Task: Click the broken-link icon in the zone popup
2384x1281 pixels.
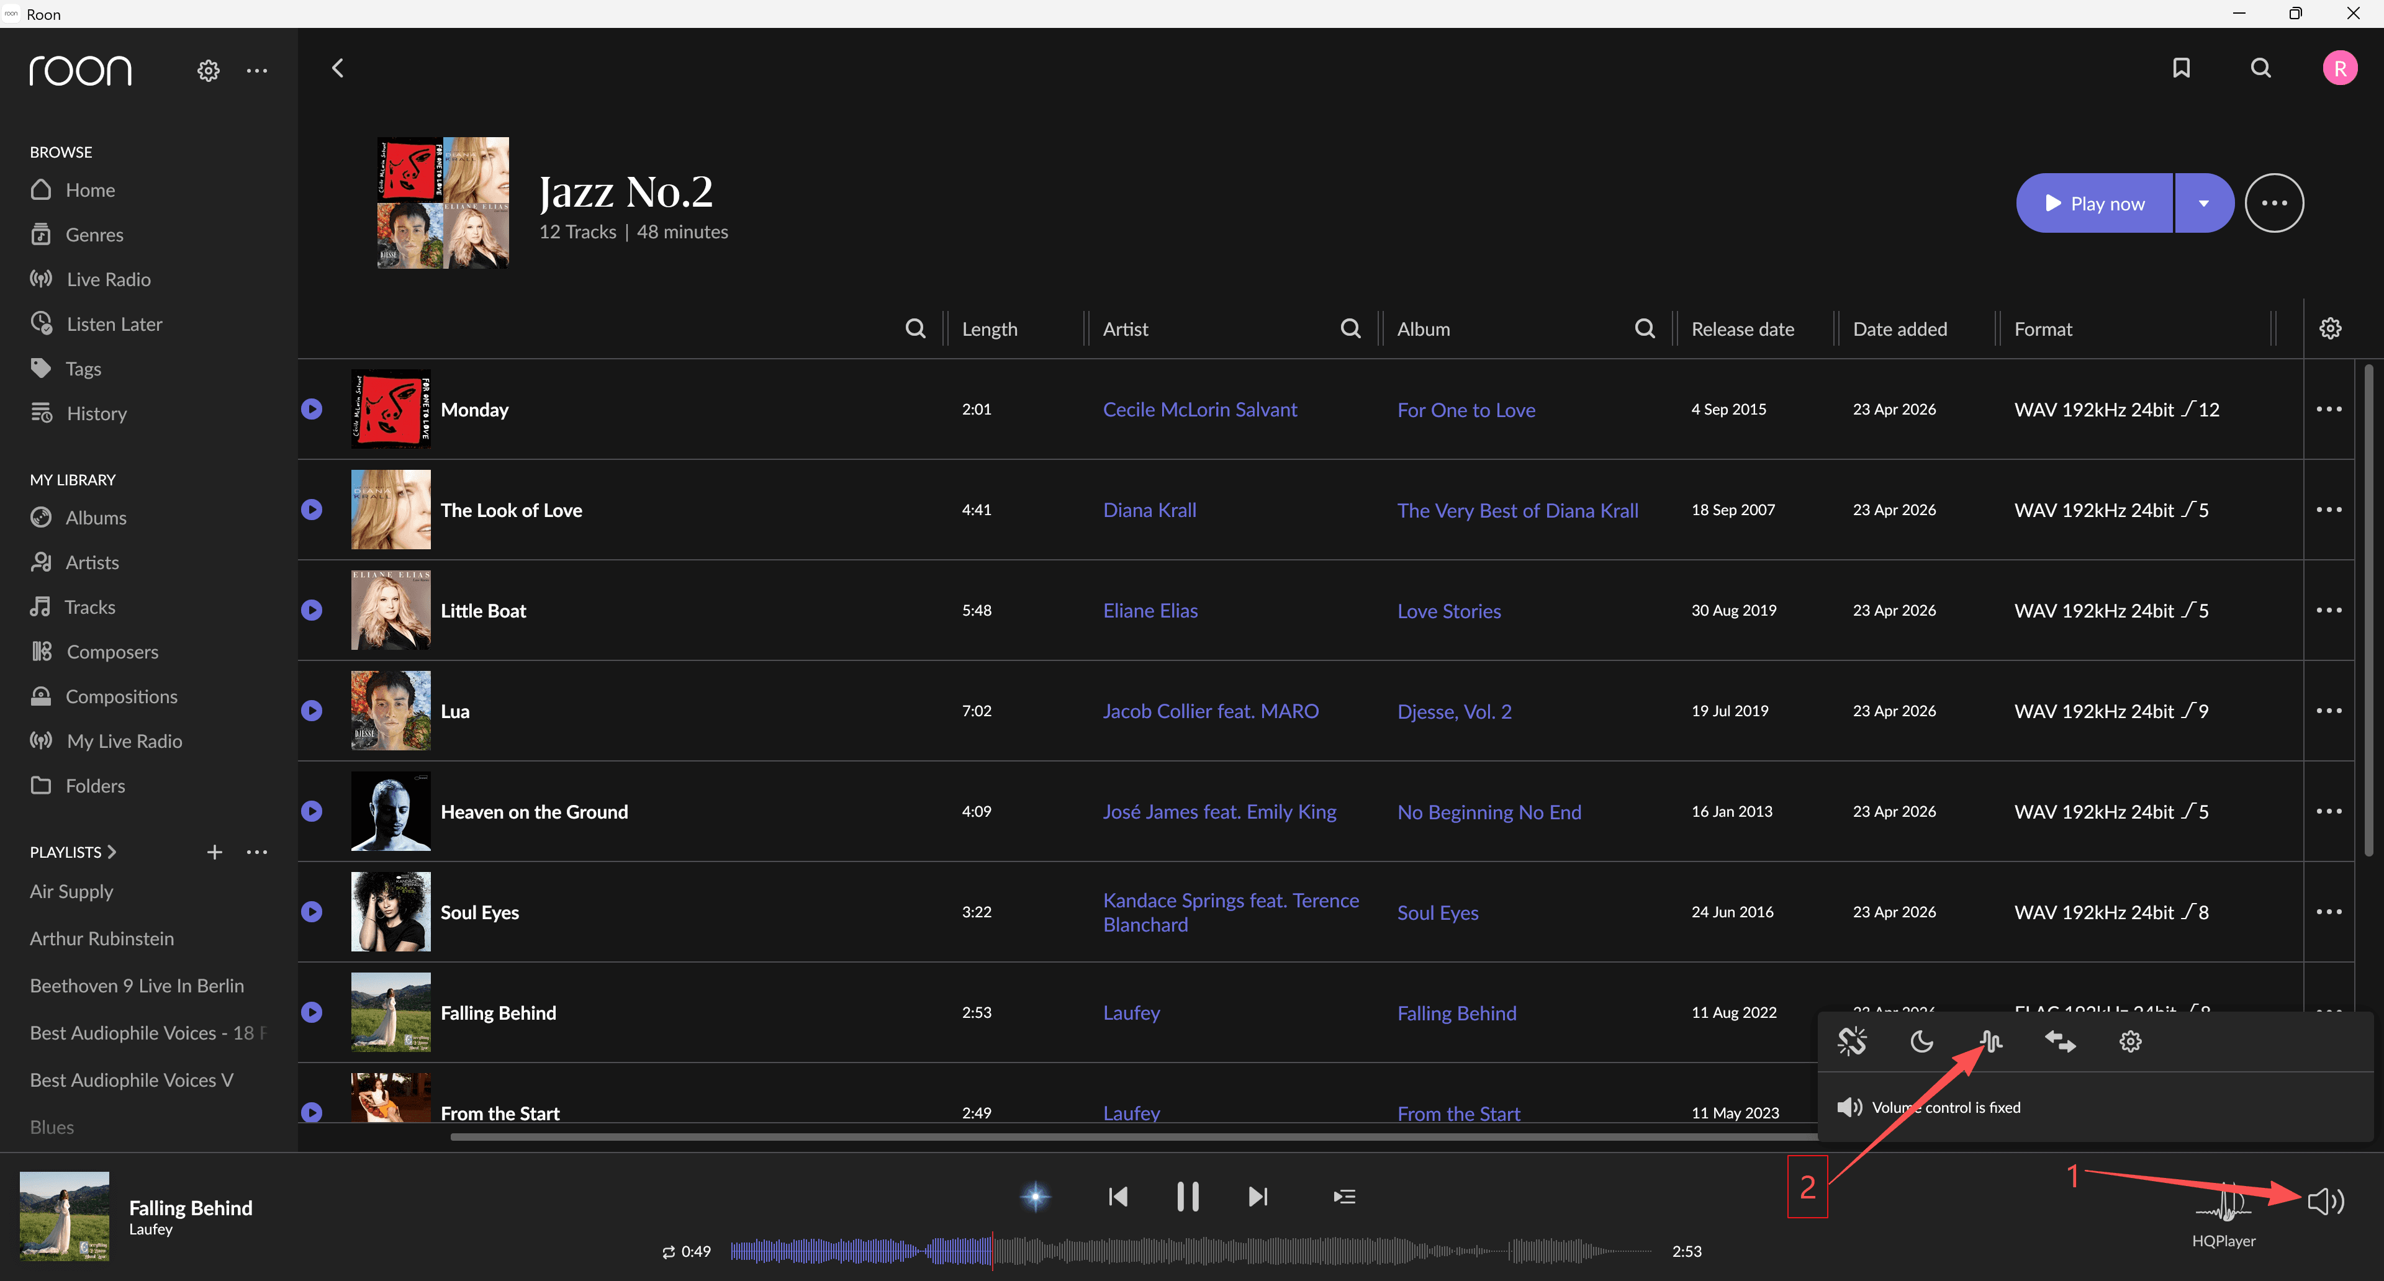Action: point(1852,1041)
